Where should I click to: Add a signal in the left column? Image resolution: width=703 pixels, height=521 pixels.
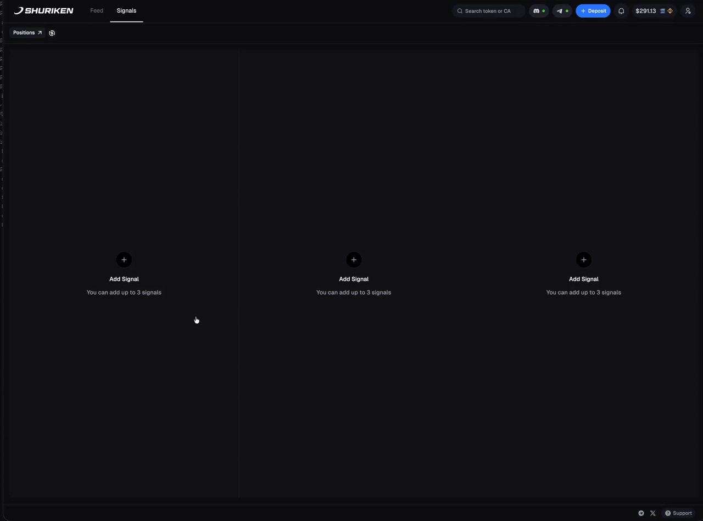(124, 260)
